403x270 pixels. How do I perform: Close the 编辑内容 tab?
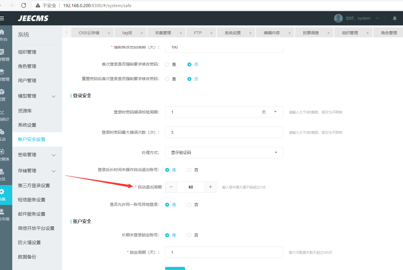click(289, 33)
